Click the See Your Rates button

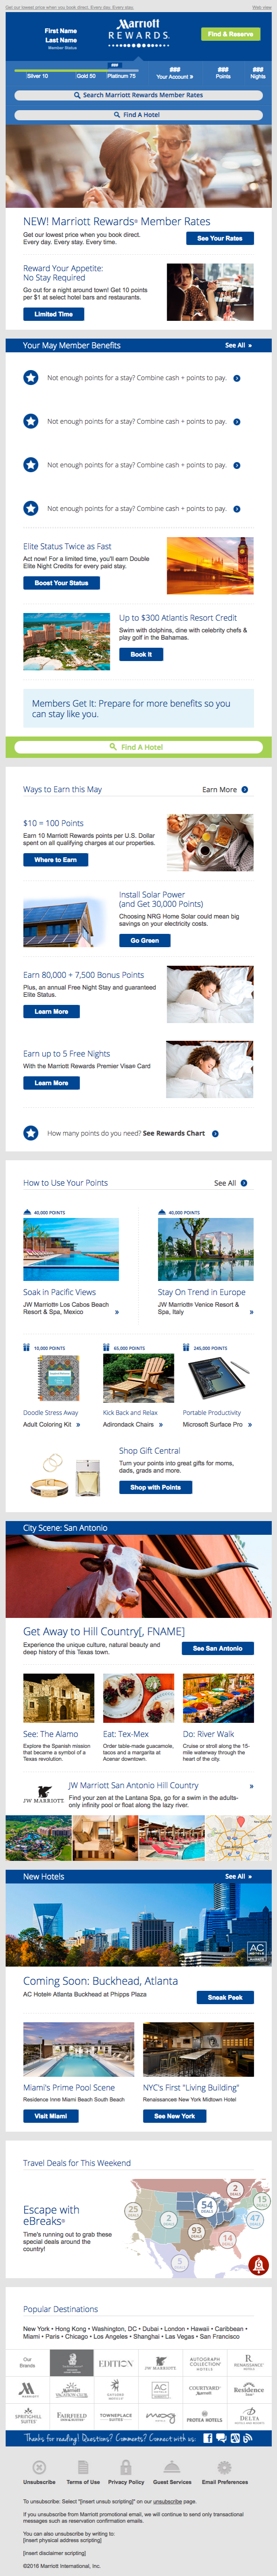[x=219, y=239]
